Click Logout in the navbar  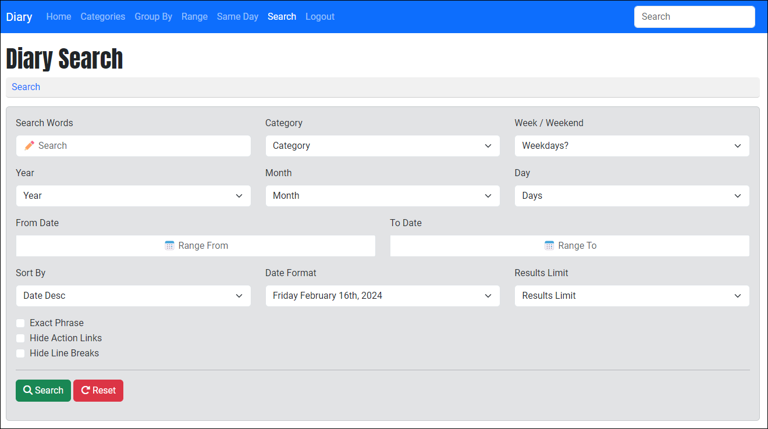(x=320, y=17)
